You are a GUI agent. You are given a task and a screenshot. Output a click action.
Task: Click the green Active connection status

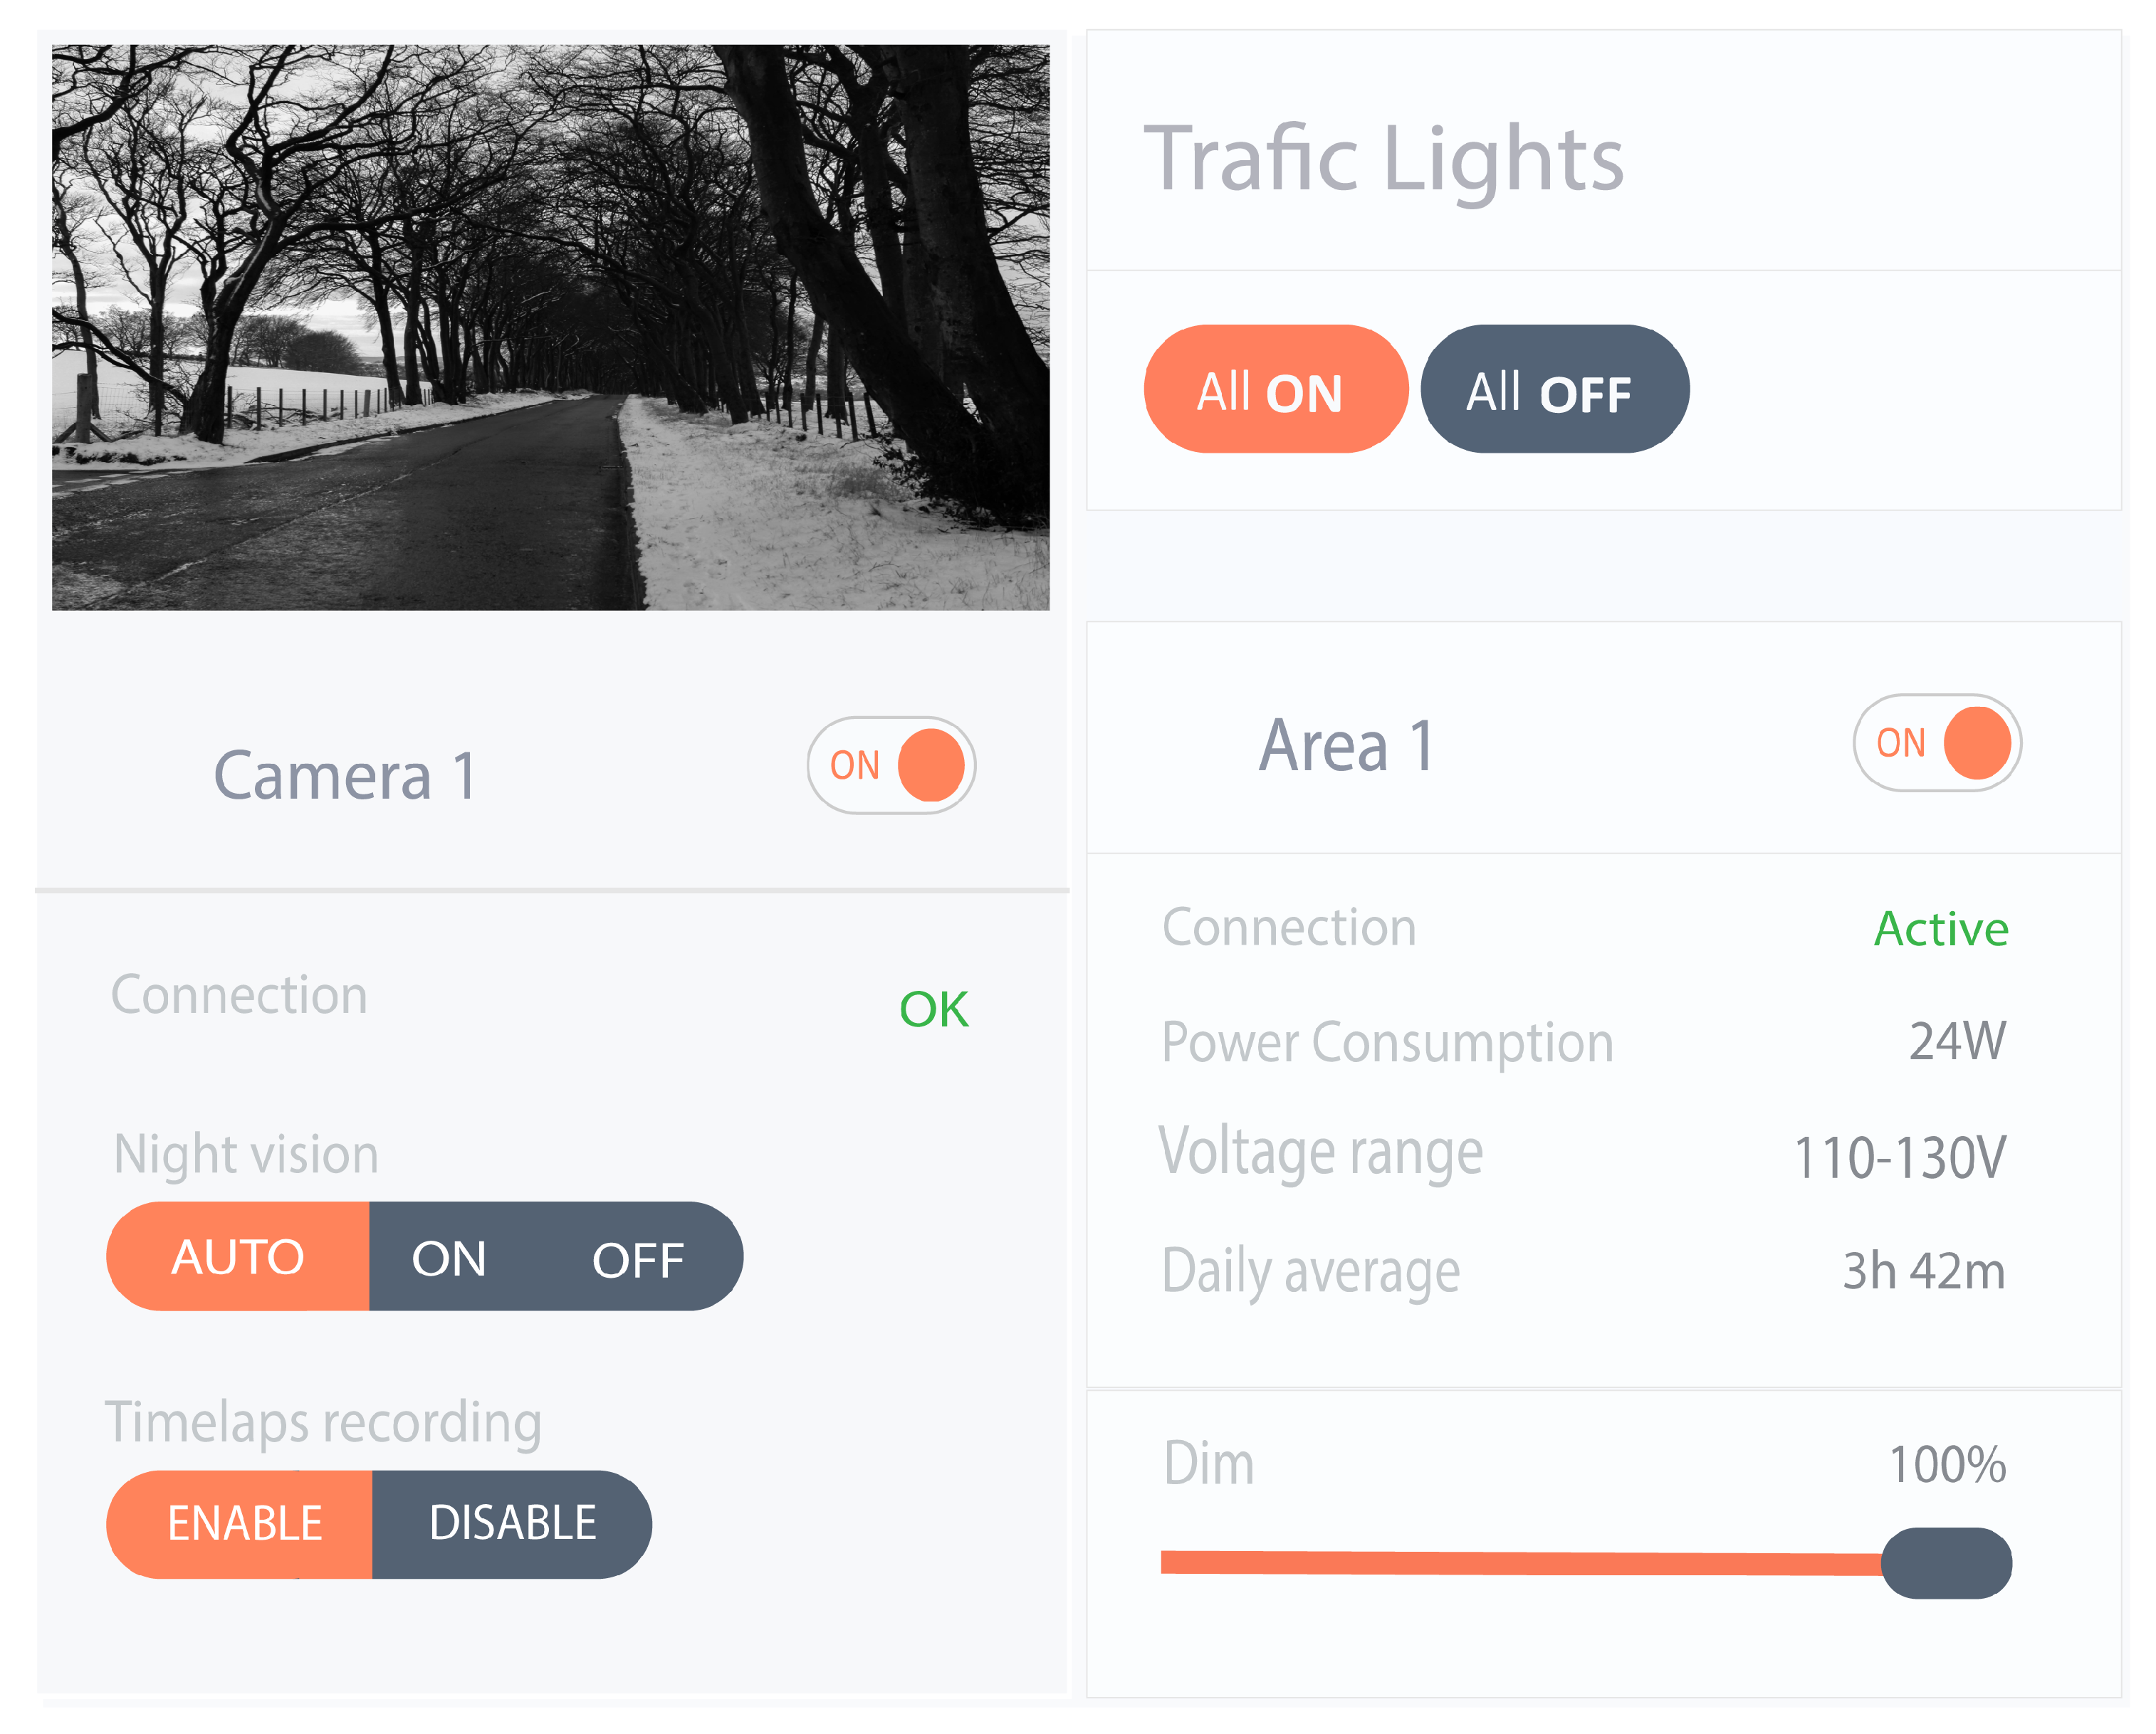(x=1940, y=929)
